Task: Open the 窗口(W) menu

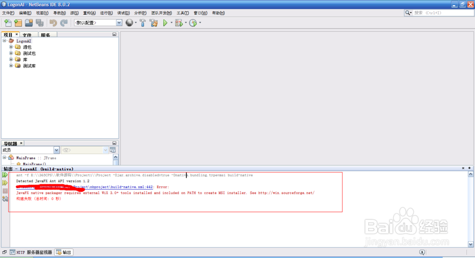Action: point(200,13)
